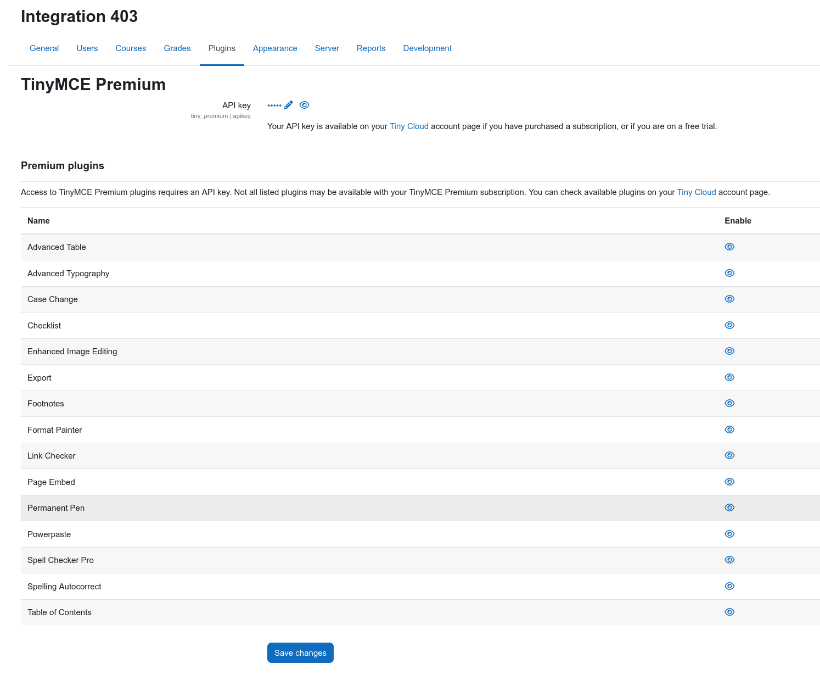This screenshot has width=820, height=686.
Task: Click the Enable column header
Action: 738,221
